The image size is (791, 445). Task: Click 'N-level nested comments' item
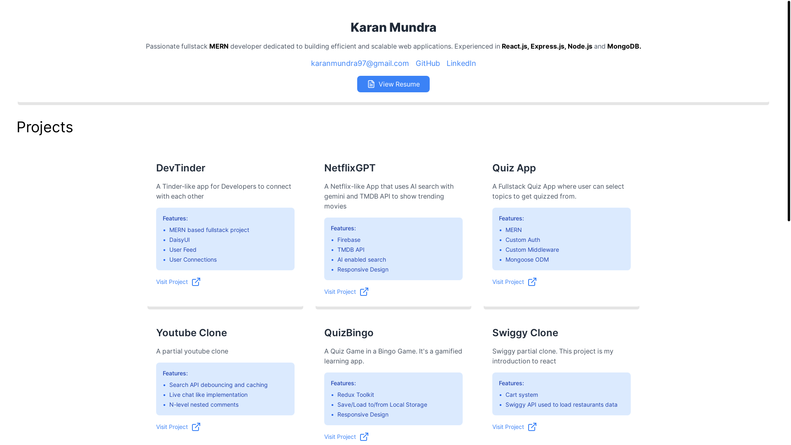(x=204, y=405)
